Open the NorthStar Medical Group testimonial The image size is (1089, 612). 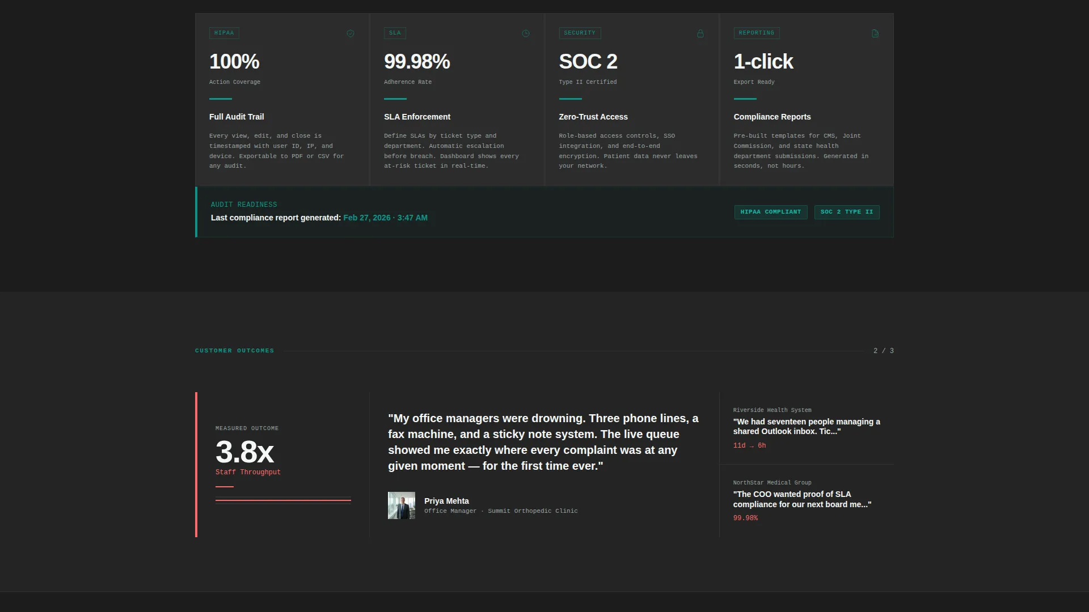807,501
